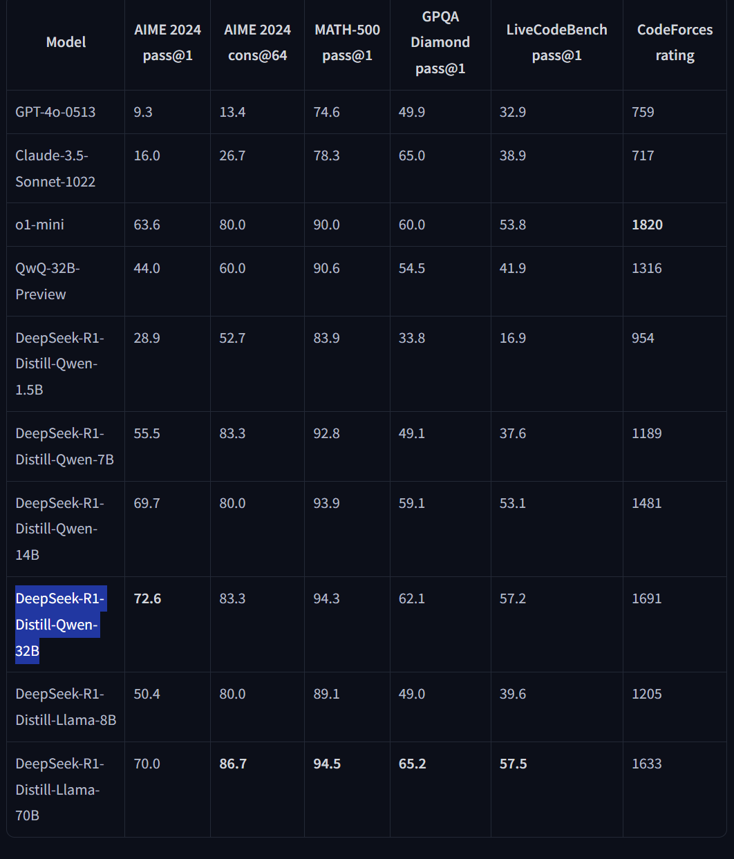This screenshot has height=859, width=734.
Task: Click the '759' CodeForces rating
Action: point(643,112)
